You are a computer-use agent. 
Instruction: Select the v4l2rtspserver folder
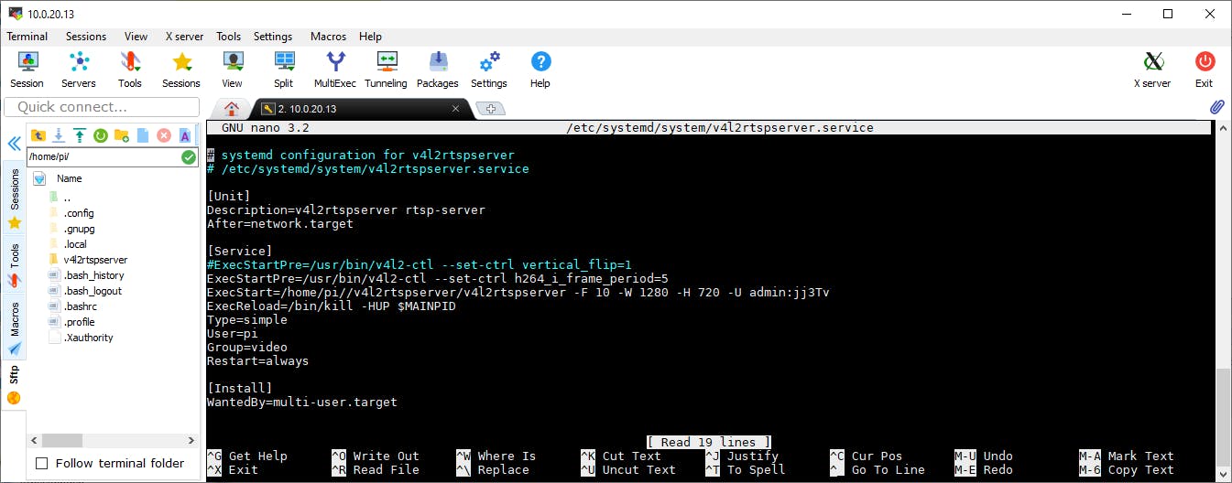coord(95,260)
